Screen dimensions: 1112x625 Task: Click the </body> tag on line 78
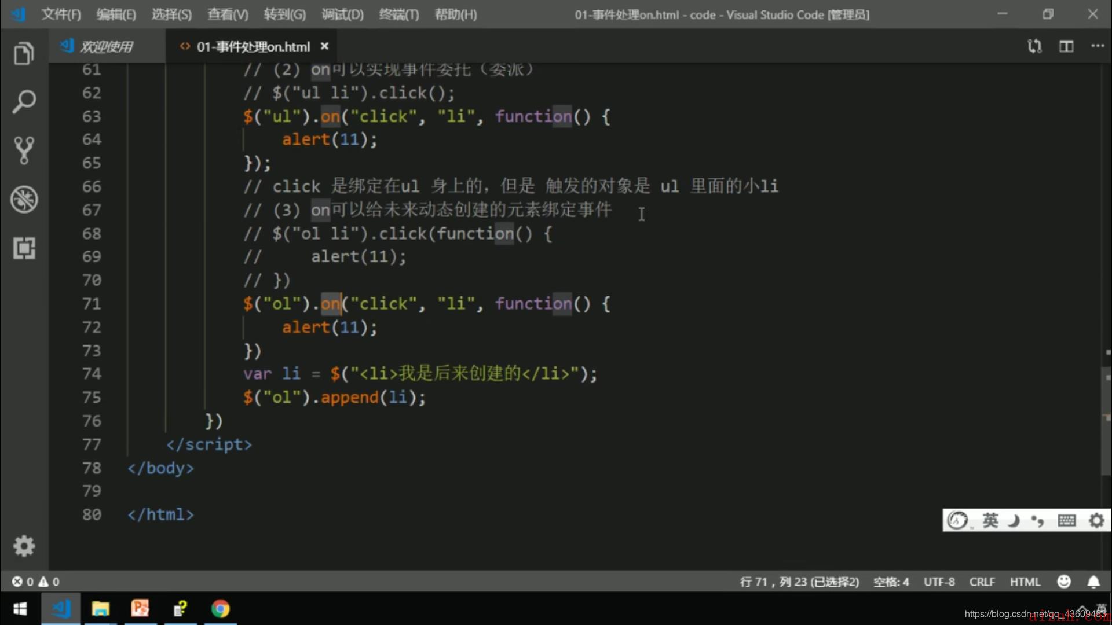(x=160, y=468)
